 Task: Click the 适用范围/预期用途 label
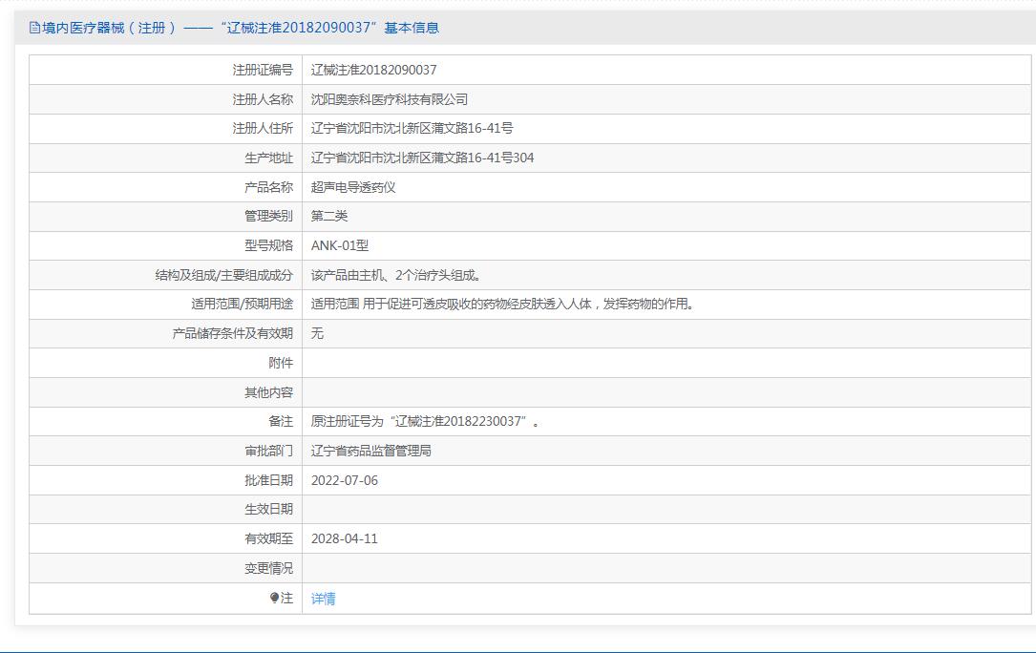[x=242, y=304]
